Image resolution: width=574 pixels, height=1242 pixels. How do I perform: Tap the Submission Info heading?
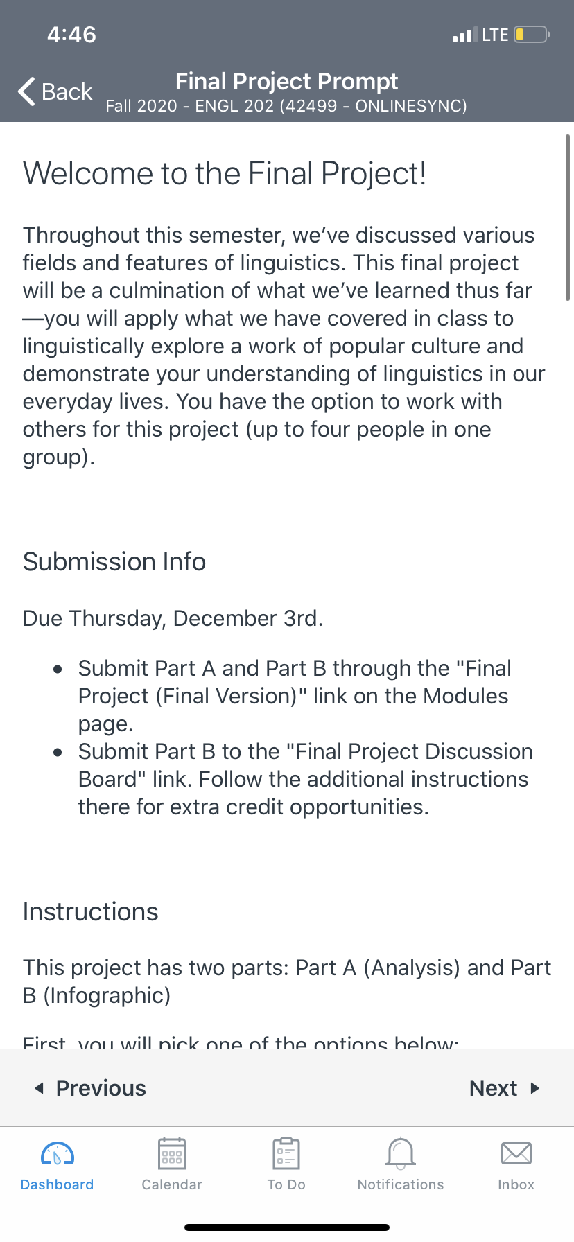pos(114,561)
